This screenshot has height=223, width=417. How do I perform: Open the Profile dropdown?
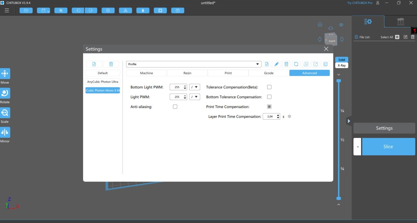pyautogui.click(x=194, y=64)
